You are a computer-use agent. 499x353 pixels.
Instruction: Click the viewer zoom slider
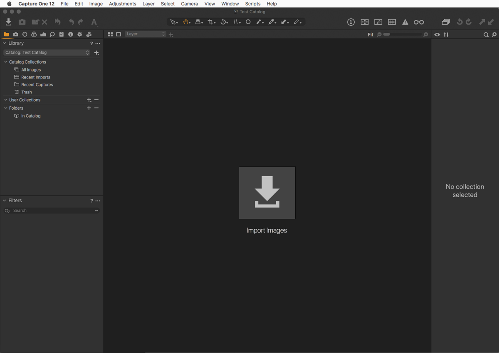[x=402, y=34]
